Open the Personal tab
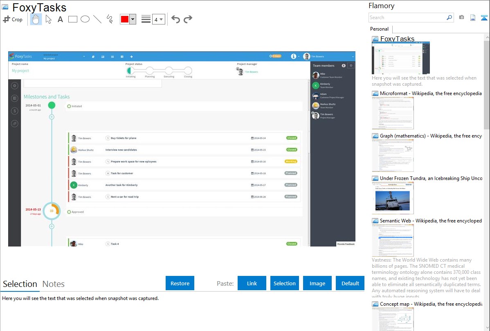Screen dimensions: 490x331 [379, 29]
